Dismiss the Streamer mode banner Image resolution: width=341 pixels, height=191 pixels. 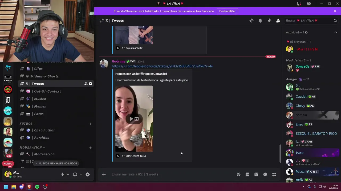pos(335,11)
